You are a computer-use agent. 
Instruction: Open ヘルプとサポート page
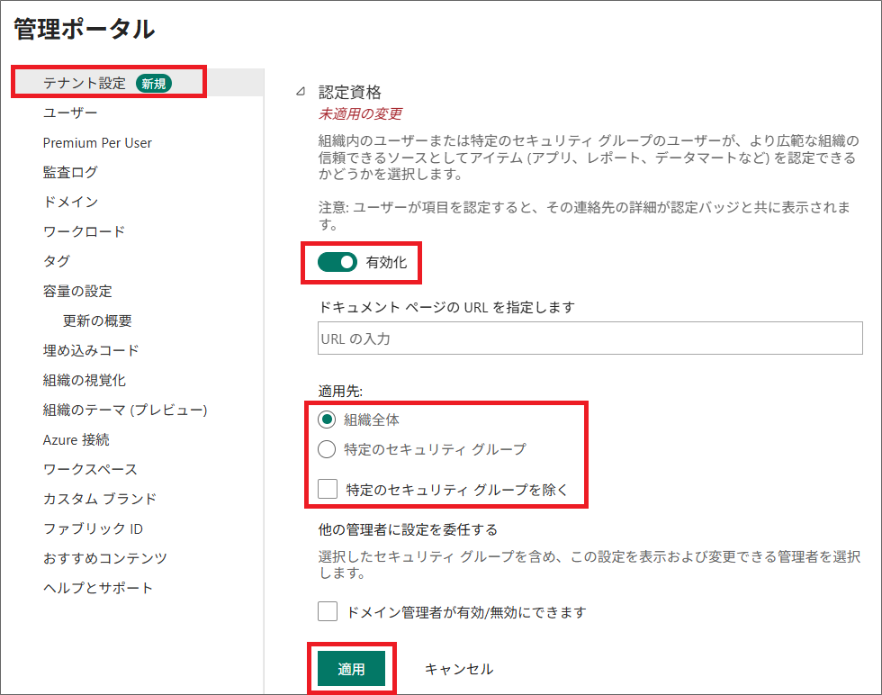98,588
